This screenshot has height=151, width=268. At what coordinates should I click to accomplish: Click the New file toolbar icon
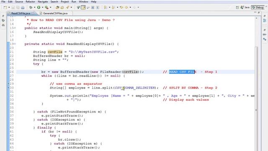point(5,8)
